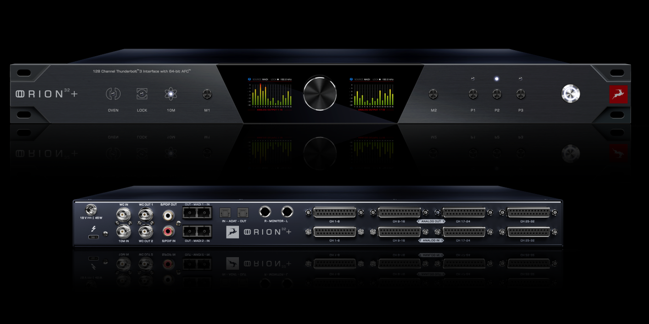Click the Analog Out CH 1-8 connector
The height and width of the screenshot is (324, 649).
(x=335, y=213)
